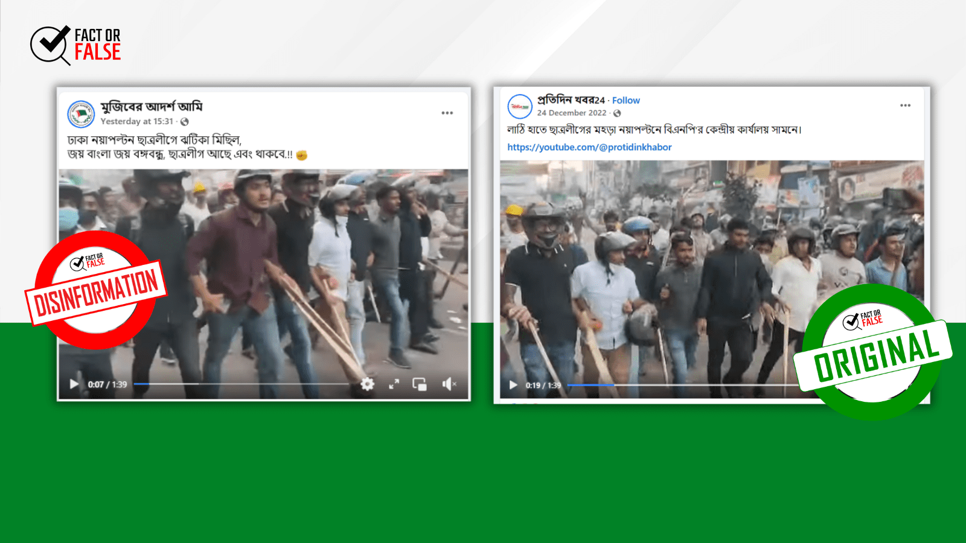Click the left post's profile avatar

[x=81, y=114]
